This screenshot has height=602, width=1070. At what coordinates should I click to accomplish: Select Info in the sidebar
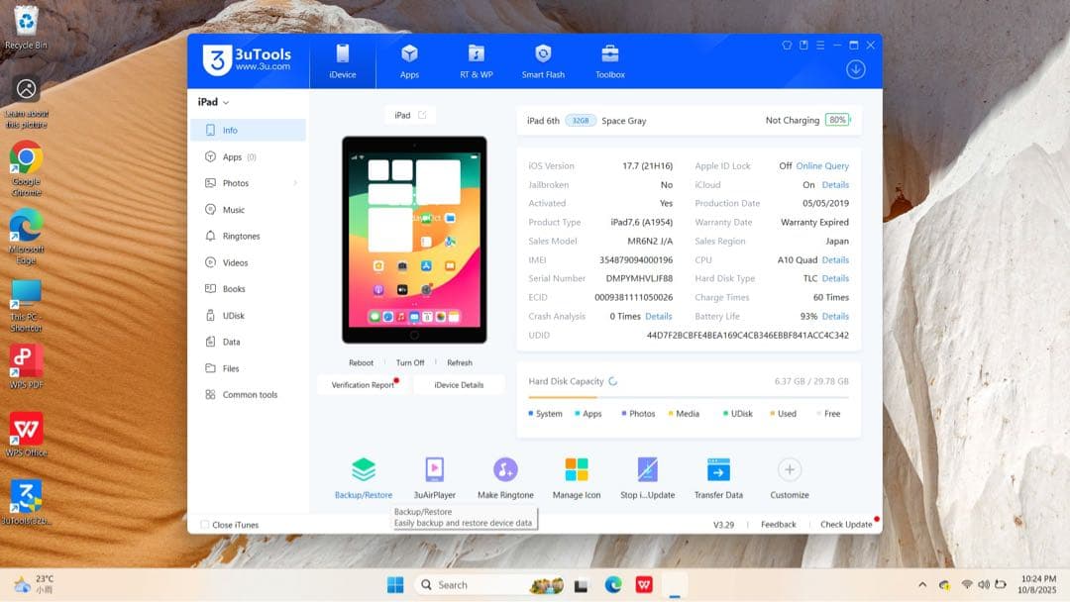coord(229,130)
